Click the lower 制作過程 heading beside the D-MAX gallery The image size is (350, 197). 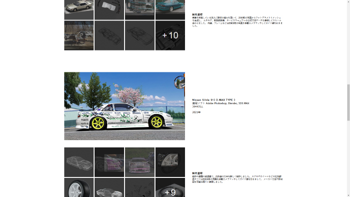click(x=197, y=173)
